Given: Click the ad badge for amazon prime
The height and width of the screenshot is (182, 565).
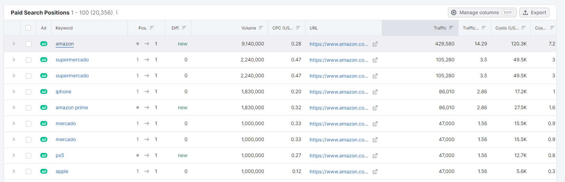Looking at the screenshot, I should click(43, 108).
